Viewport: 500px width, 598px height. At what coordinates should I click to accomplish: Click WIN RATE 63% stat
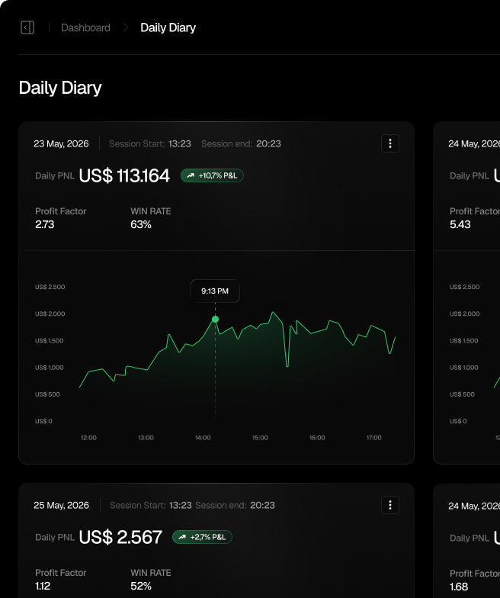[150, 218]
